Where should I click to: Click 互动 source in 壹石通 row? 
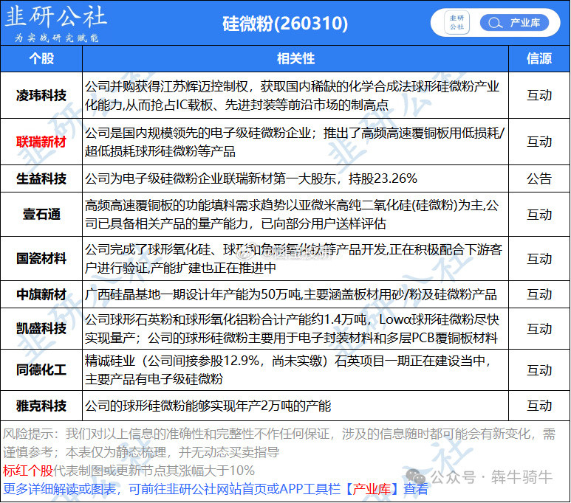539,215
